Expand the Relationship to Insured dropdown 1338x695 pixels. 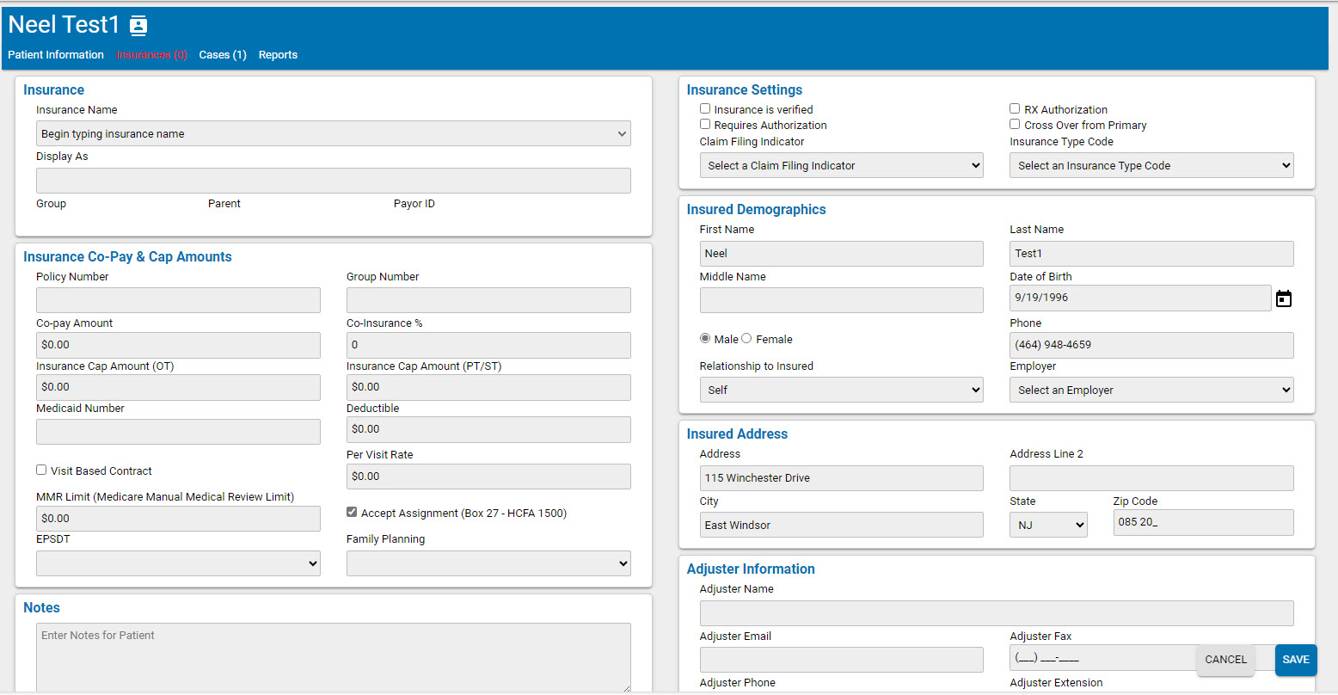pos(841,391)
